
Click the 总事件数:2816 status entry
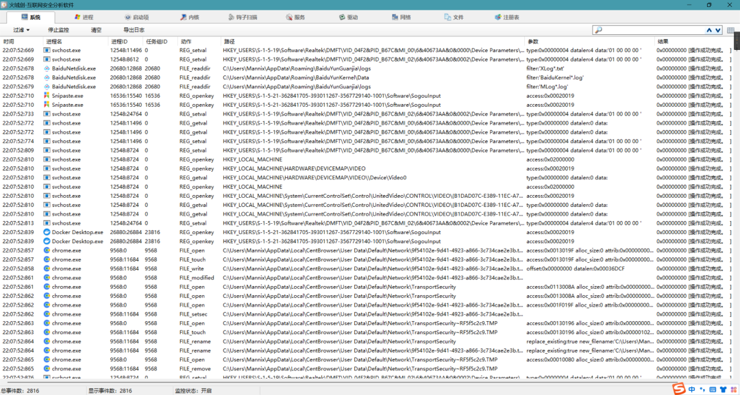20,391
